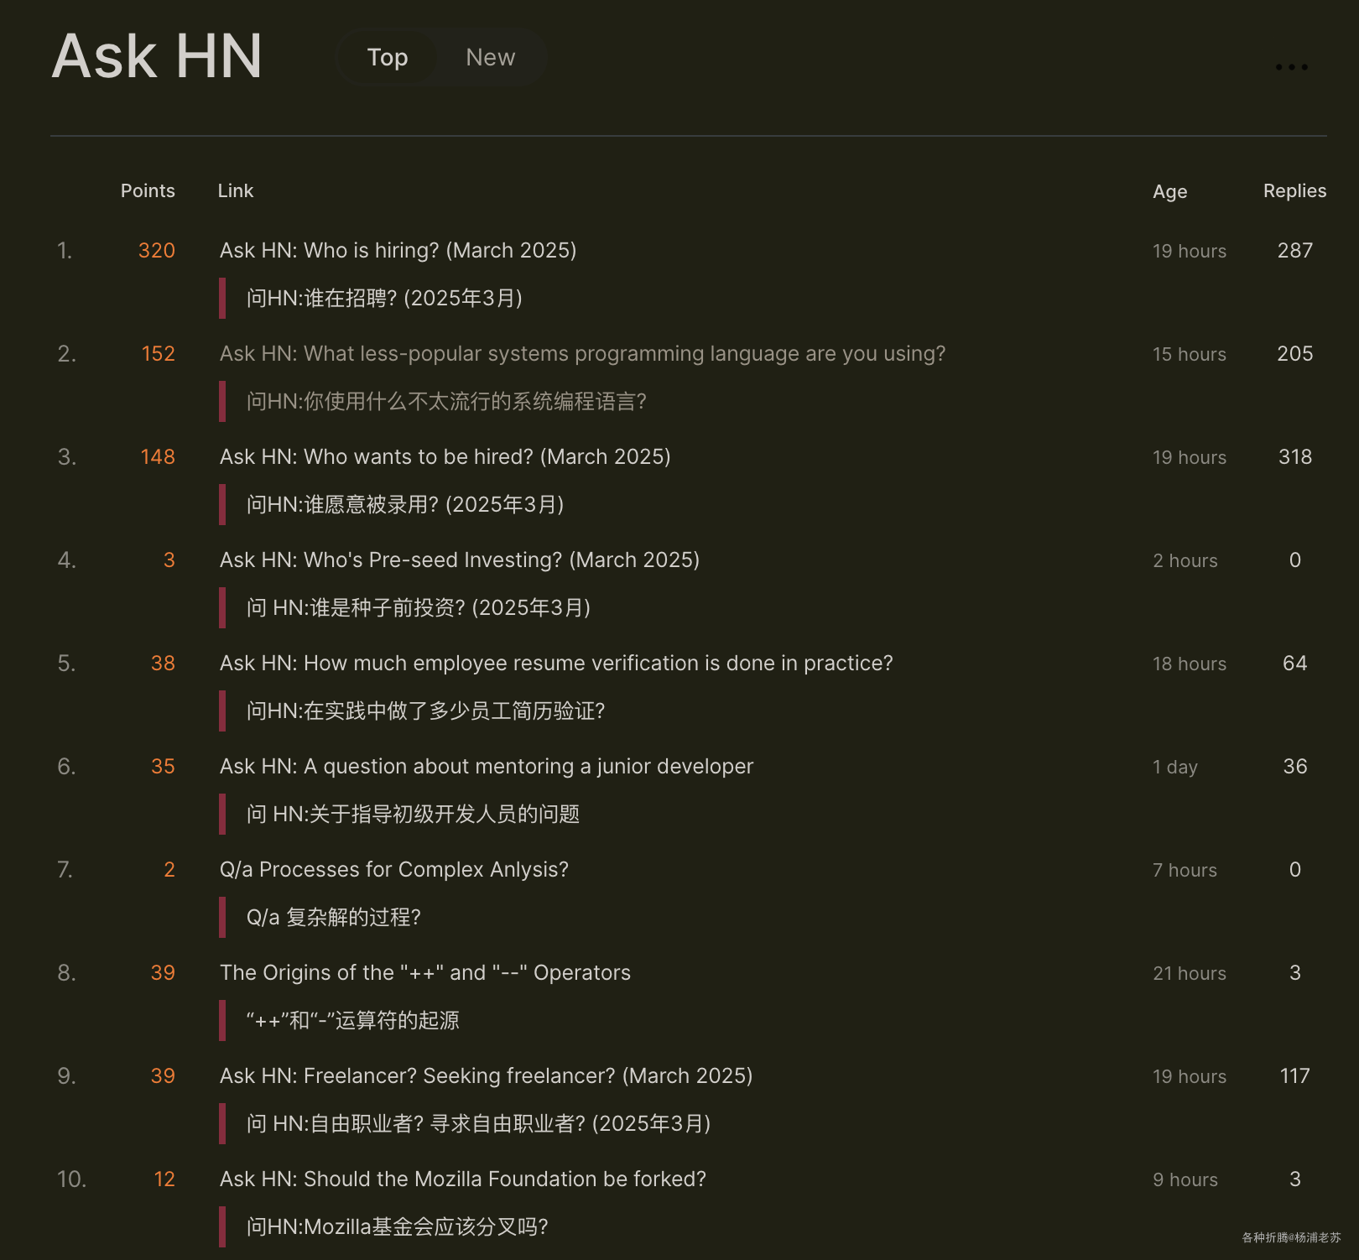Open the Mozilla Foundation fork post
Image resolution: width=1359 pixels, height=1260 pixels.
(463, 1179)
